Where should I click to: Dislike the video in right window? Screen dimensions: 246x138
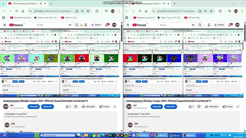199,107
